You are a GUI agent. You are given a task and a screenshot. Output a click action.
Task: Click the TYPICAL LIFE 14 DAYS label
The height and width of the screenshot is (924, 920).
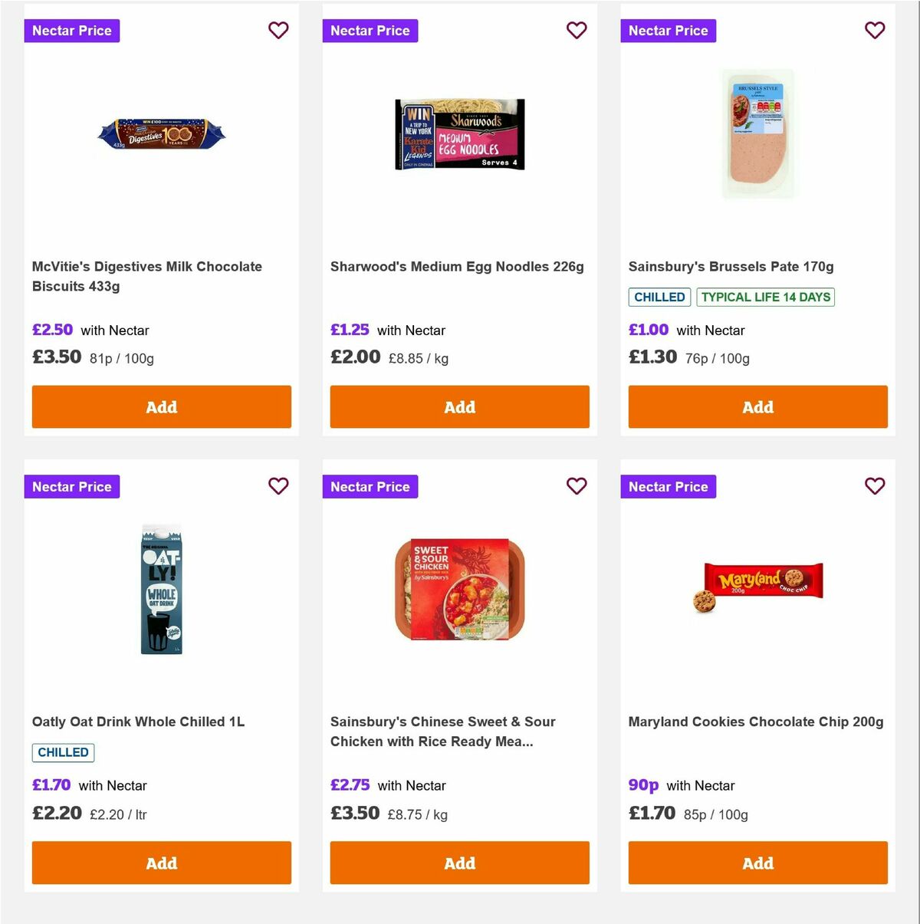[765, 297]
